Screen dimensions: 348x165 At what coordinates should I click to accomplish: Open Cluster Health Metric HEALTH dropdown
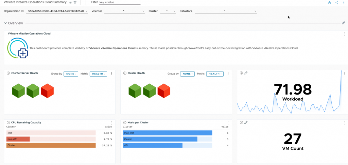coord(215,74)
